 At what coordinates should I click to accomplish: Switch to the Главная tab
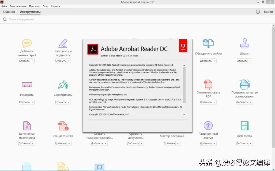(x=9, y=12)
